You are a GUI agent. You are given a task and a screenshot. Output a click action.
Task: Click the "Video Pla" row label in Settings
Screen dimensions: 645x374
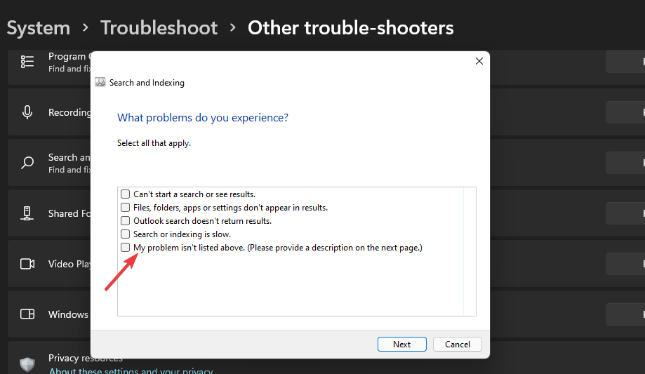[69, 264]
